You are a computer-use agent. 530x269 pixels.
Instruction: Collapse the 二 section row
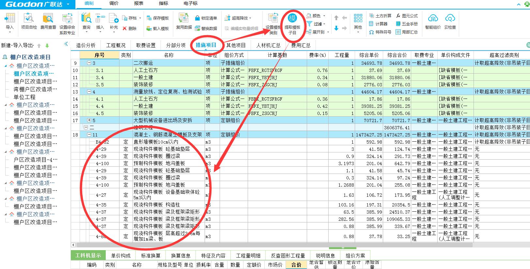pos(86,127)
